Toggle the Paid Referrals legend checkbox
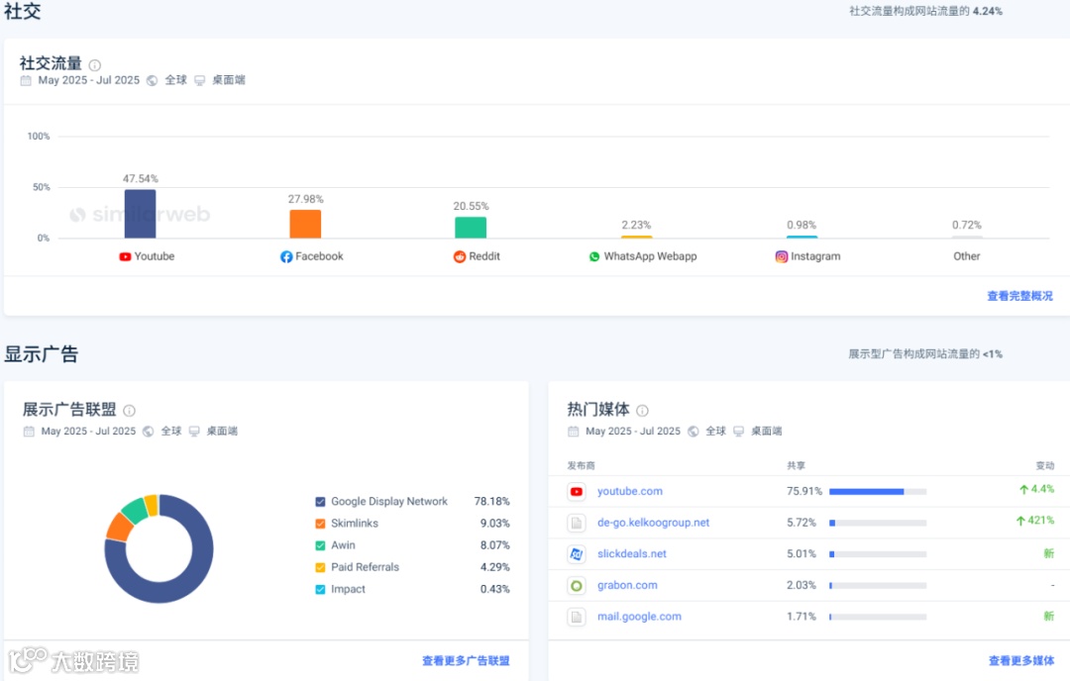This screenshot has height=681, width=1070. click(x=320, y=567)
